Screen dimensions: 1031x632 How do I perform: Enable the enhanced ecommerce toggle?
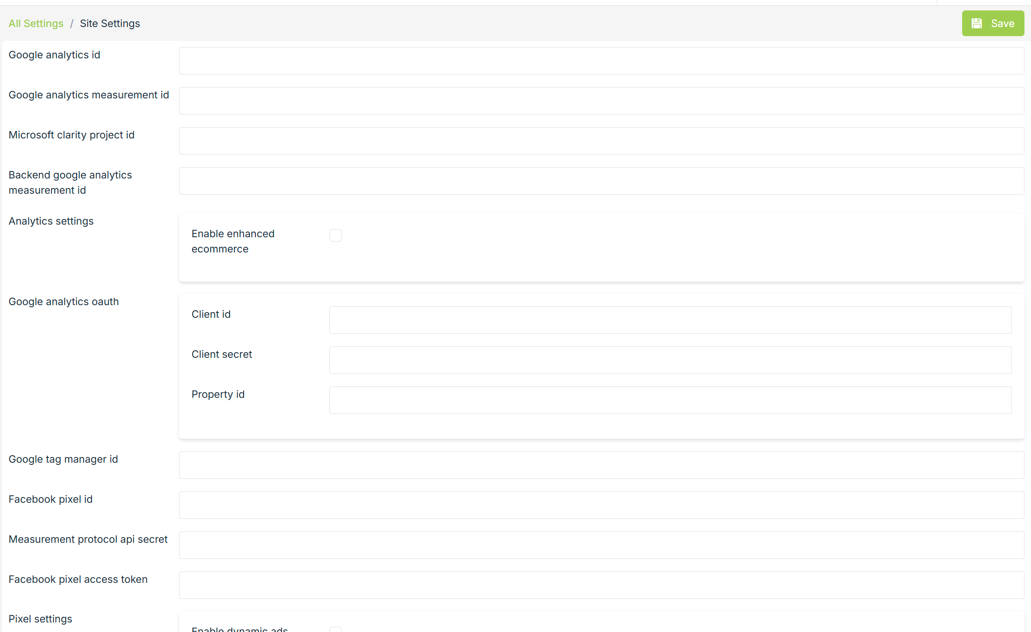click(x=336, y=235)
